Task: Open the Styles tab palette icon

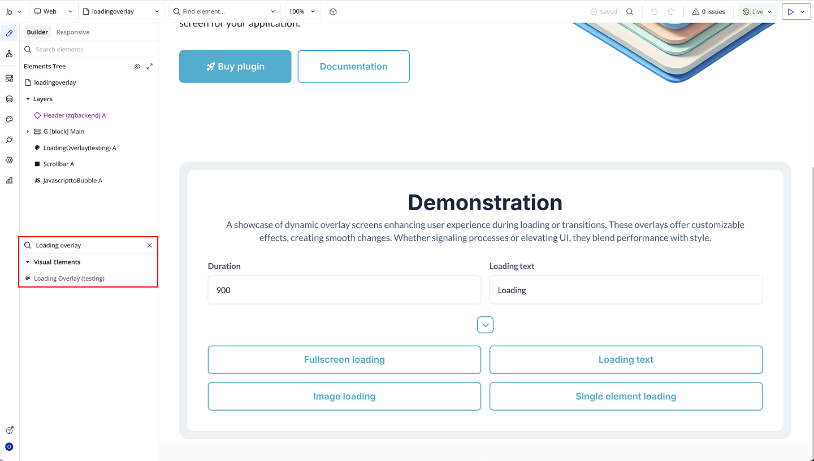Action: click(9, 119)
